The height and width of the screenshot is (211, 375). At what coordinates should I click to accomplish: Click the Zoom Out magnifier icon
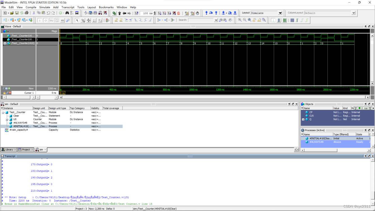[x=244, y=20]
